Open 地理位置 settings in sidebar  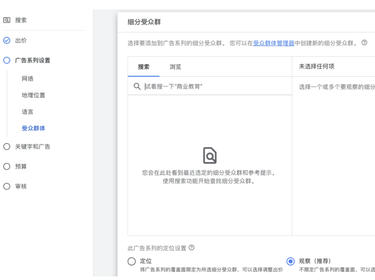click(x=33, y=95)
